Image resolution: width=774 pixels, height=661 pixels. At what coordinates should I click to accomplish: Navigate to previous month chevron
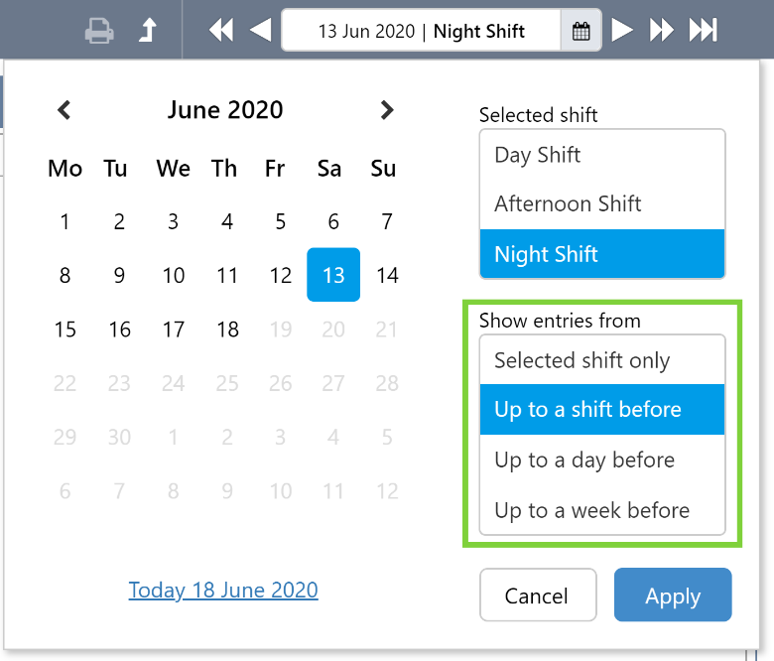(64, 110)
